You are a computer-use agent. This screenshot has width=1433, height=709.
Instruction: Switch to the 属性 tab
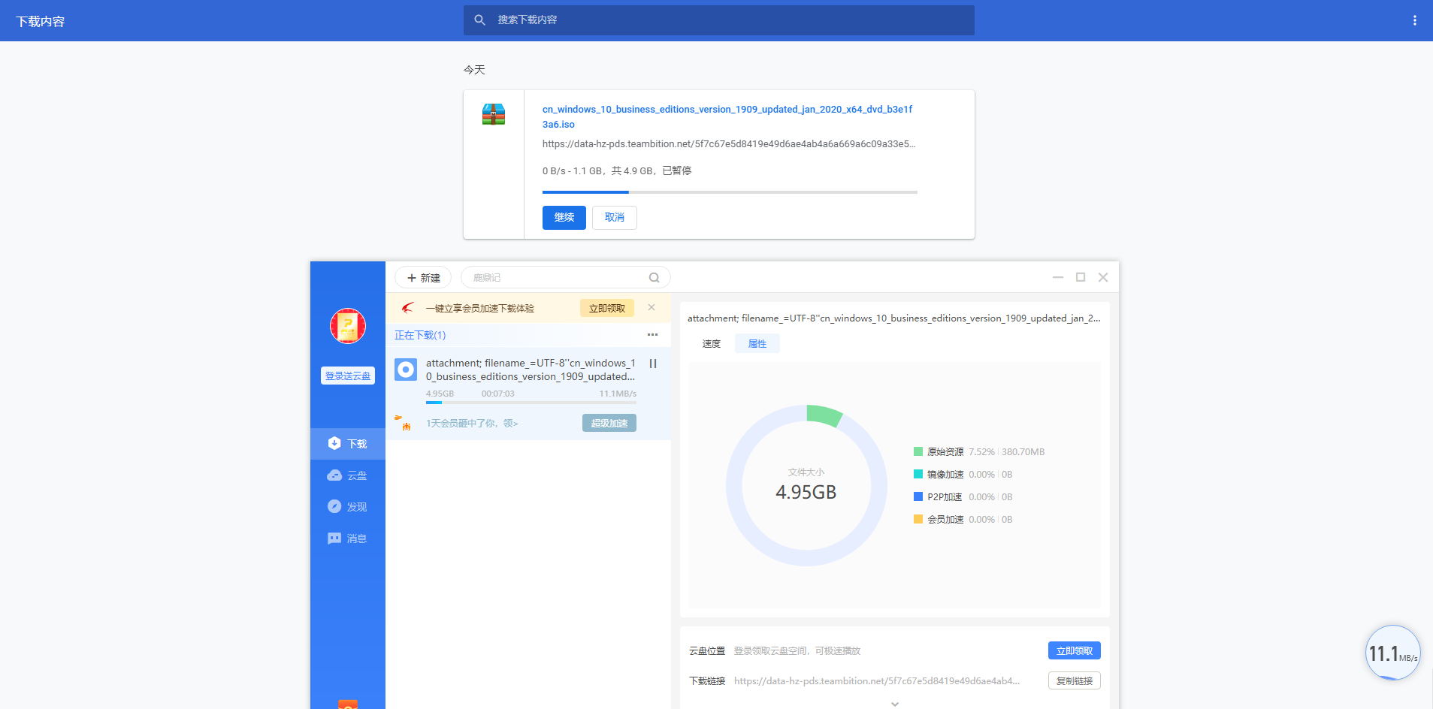[757, 344]
